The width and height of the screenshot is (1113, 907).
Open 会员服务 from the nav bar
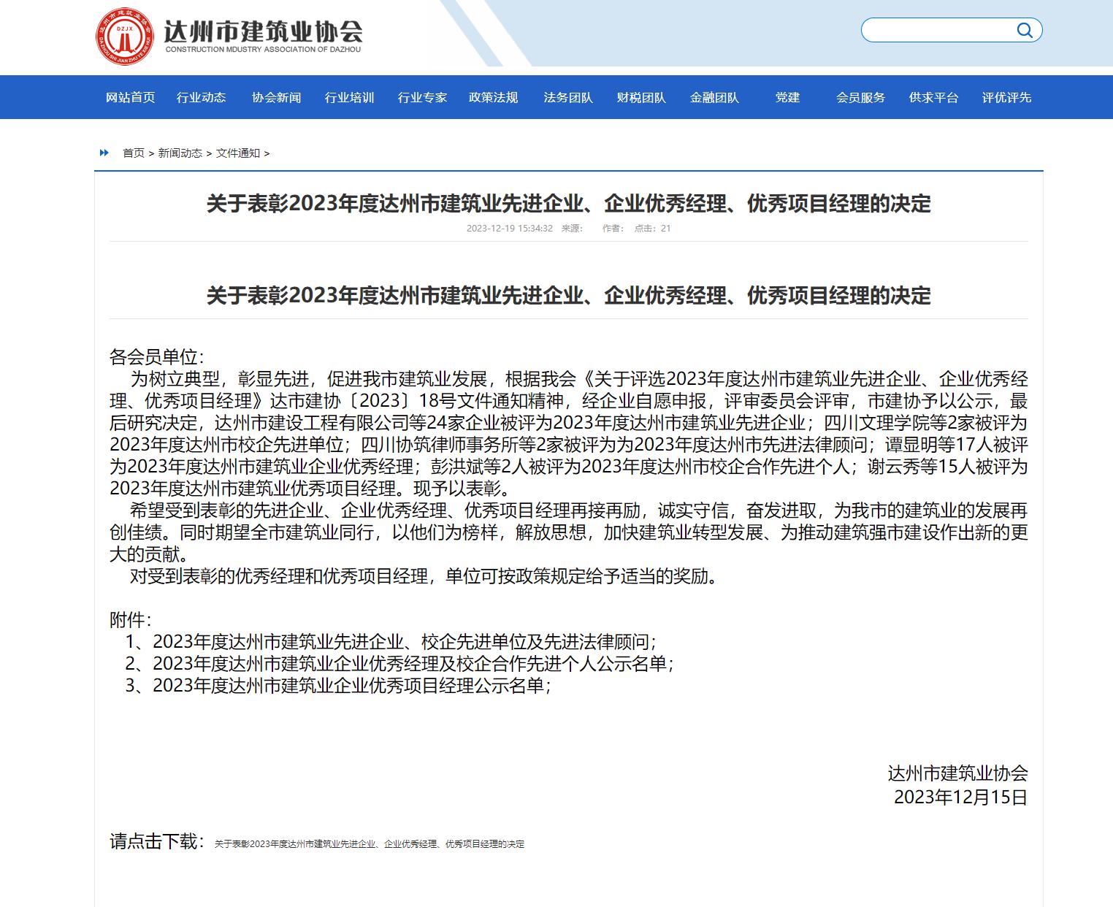coord(860,97)
